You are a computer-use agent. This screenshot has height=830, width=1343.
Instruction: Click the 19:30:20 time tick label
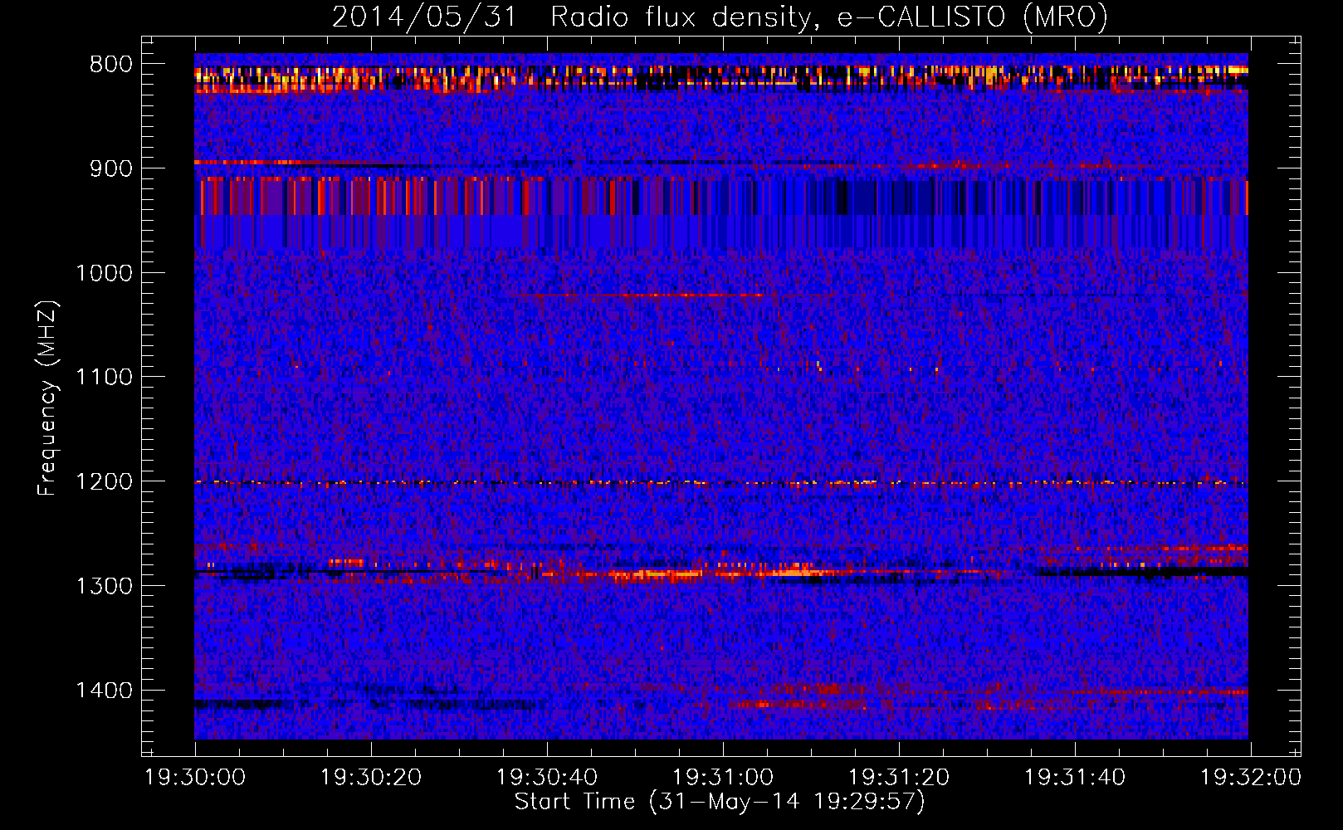(x=371, y=778)
